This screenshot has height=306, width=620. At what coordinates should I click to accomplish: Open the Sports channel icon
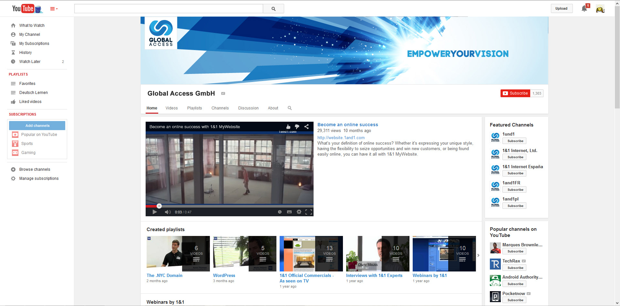point(15,144)
